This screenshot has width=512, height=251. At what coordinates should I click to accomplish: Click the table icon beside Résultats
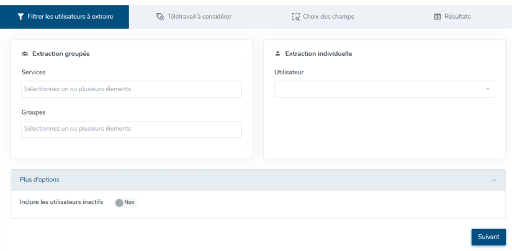[437, 17]
